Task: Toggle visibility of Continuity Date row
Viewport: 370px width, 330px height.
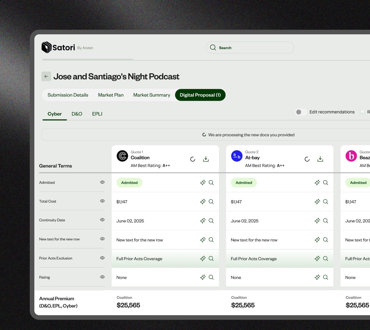Action: (102, 220)
